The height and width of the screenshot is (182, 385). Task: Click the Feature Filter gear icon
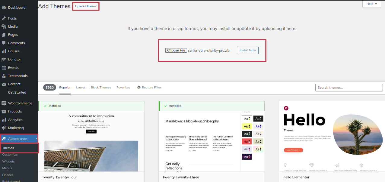point(139,88)
